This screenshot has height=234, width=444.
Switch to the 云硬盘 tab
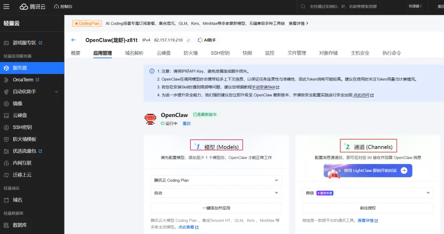click(164, 53)
